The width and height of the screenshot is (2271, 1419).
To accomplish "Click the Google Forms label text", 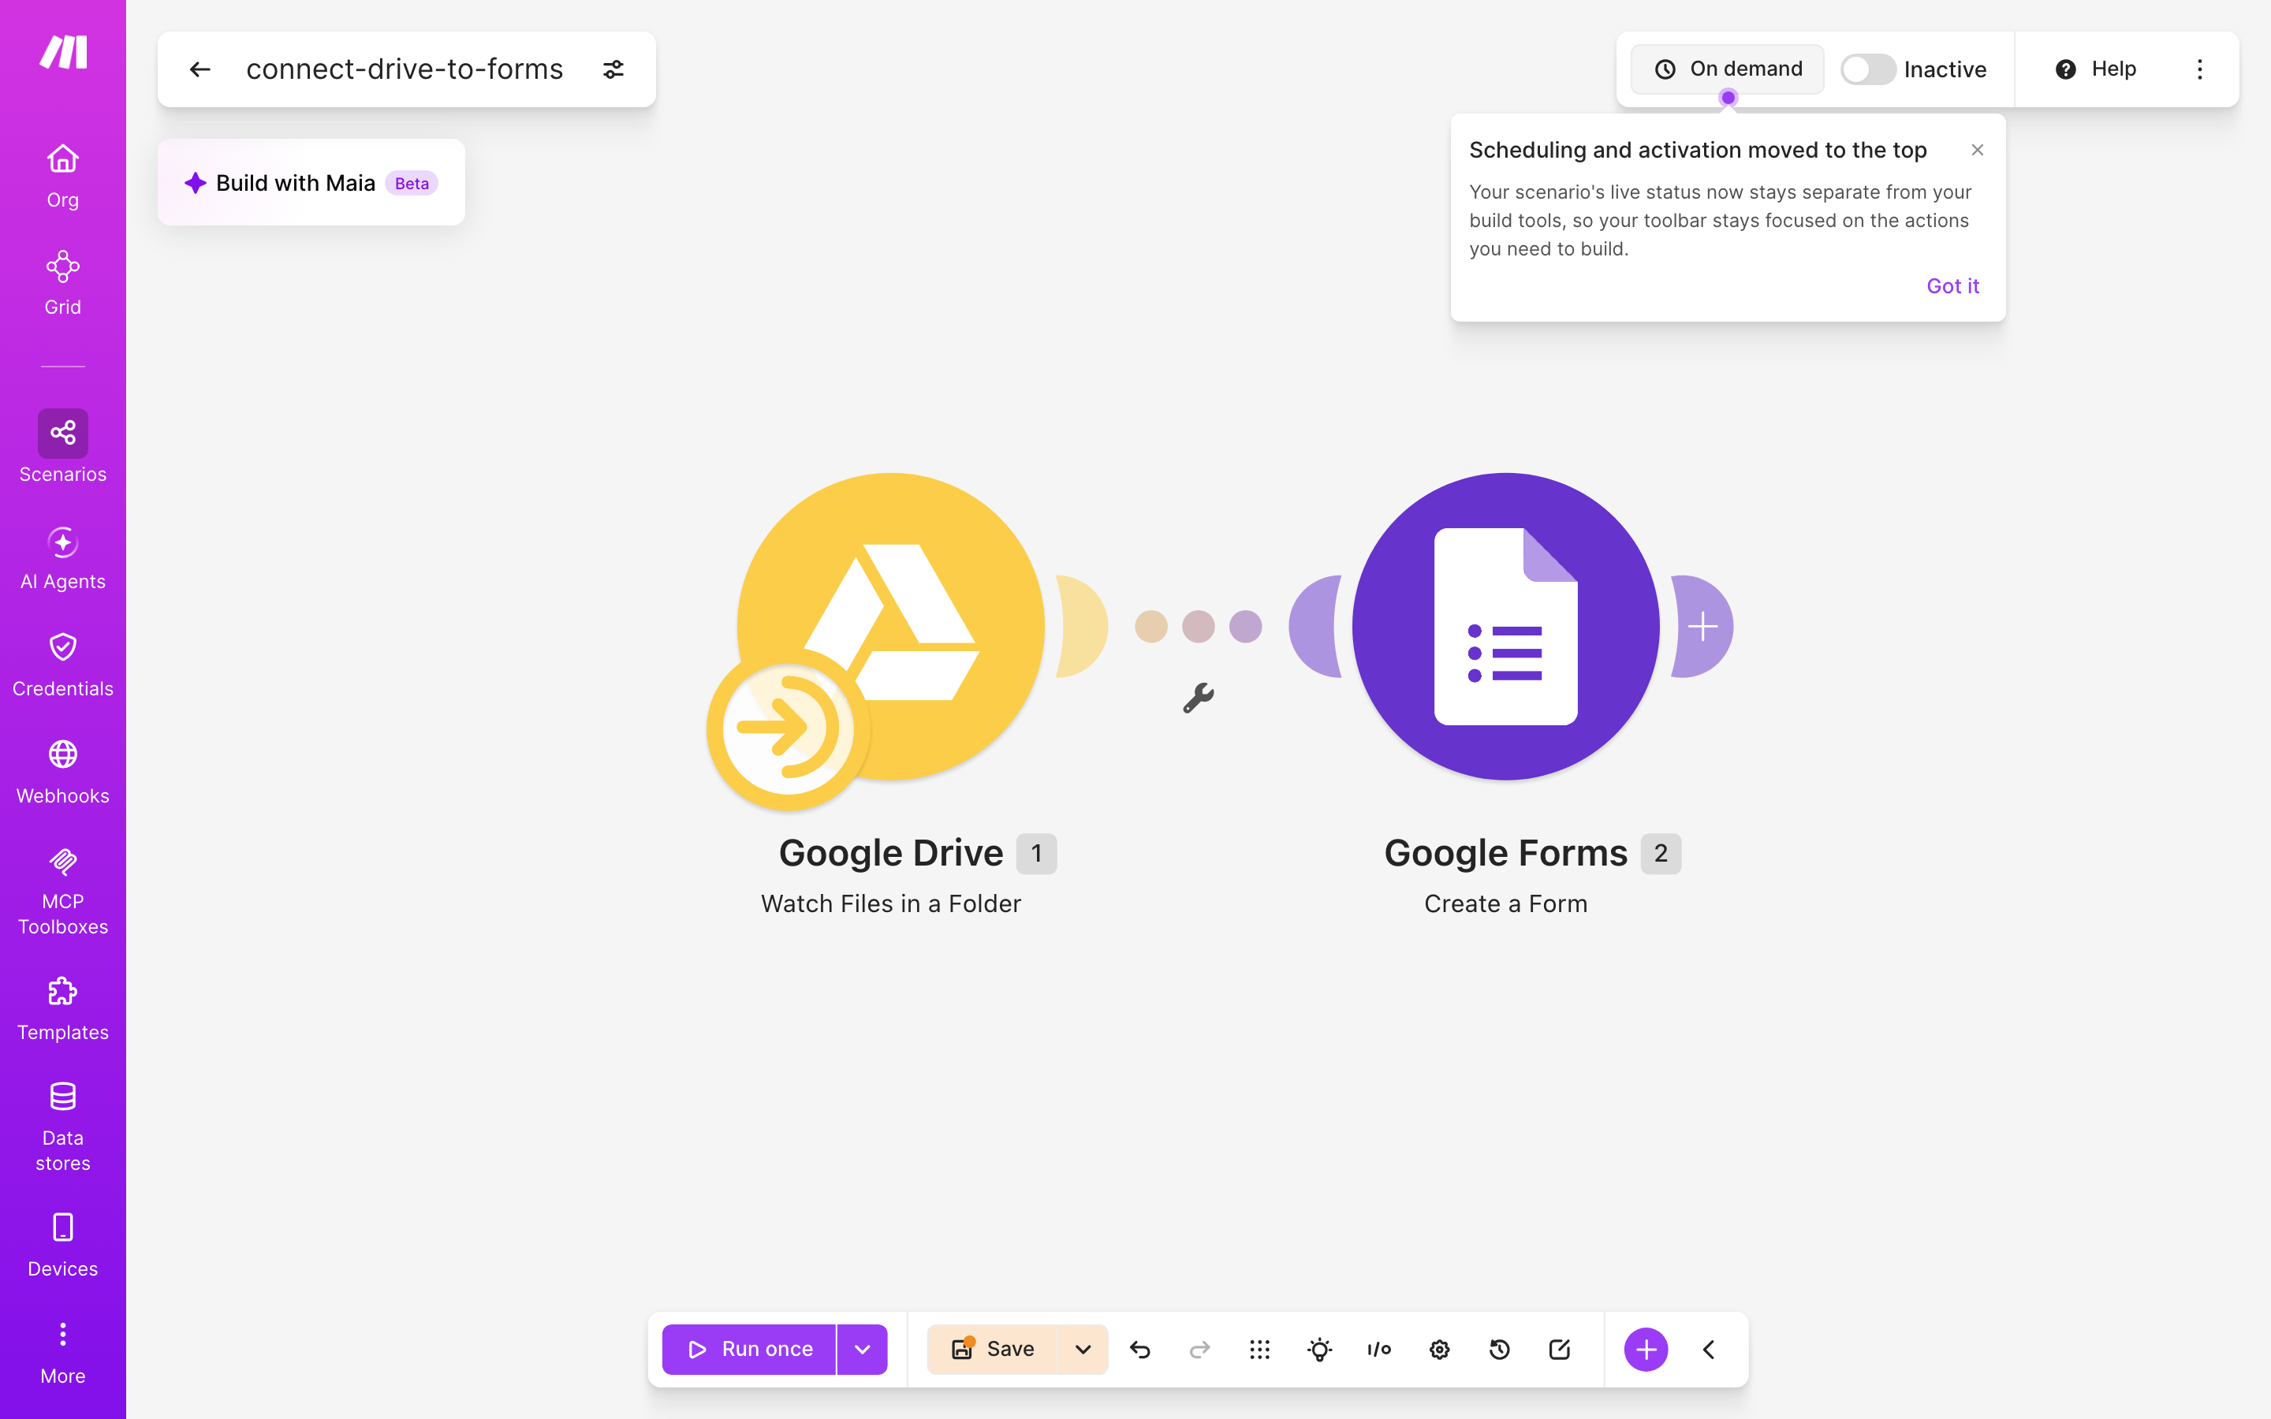I will (1505, 853).
